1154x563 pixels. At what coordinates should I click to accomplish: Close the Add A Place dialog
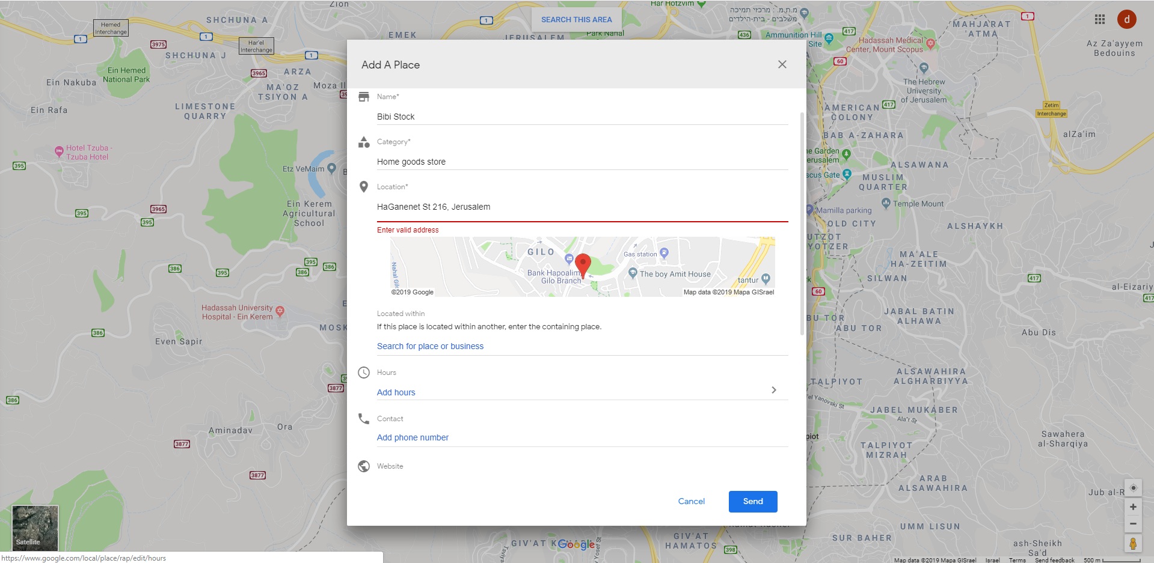pyautogui.click(x=782, y=64)
